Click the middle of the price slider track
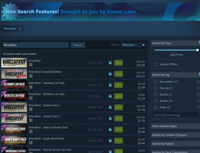The image size is (200, 153). tap(176, 50)
